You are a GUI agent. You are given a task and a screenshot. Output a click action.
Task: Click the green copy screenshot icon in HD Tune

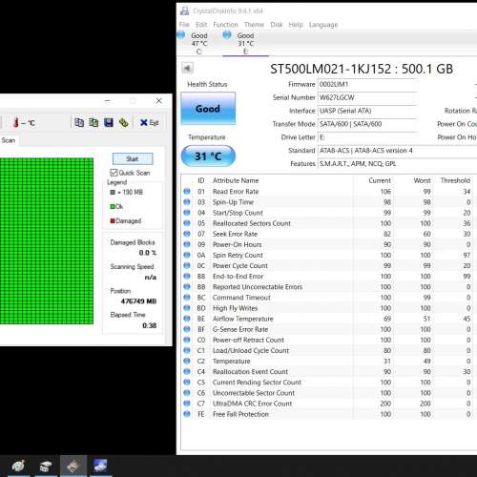pos(93,122)
